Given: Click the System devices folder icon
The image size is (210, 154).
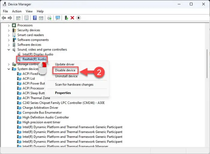Looking at the screenshot, I should (14, 69).
